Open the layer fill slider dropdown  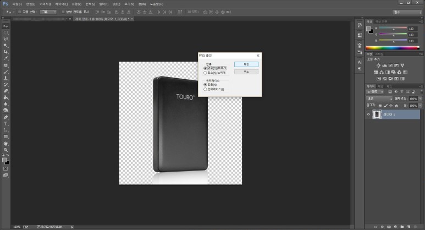(420, 106)
